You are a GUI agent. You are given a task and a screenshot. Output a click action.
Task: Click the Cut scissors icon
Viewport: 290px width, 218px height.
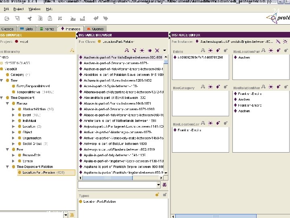(29, 18)
